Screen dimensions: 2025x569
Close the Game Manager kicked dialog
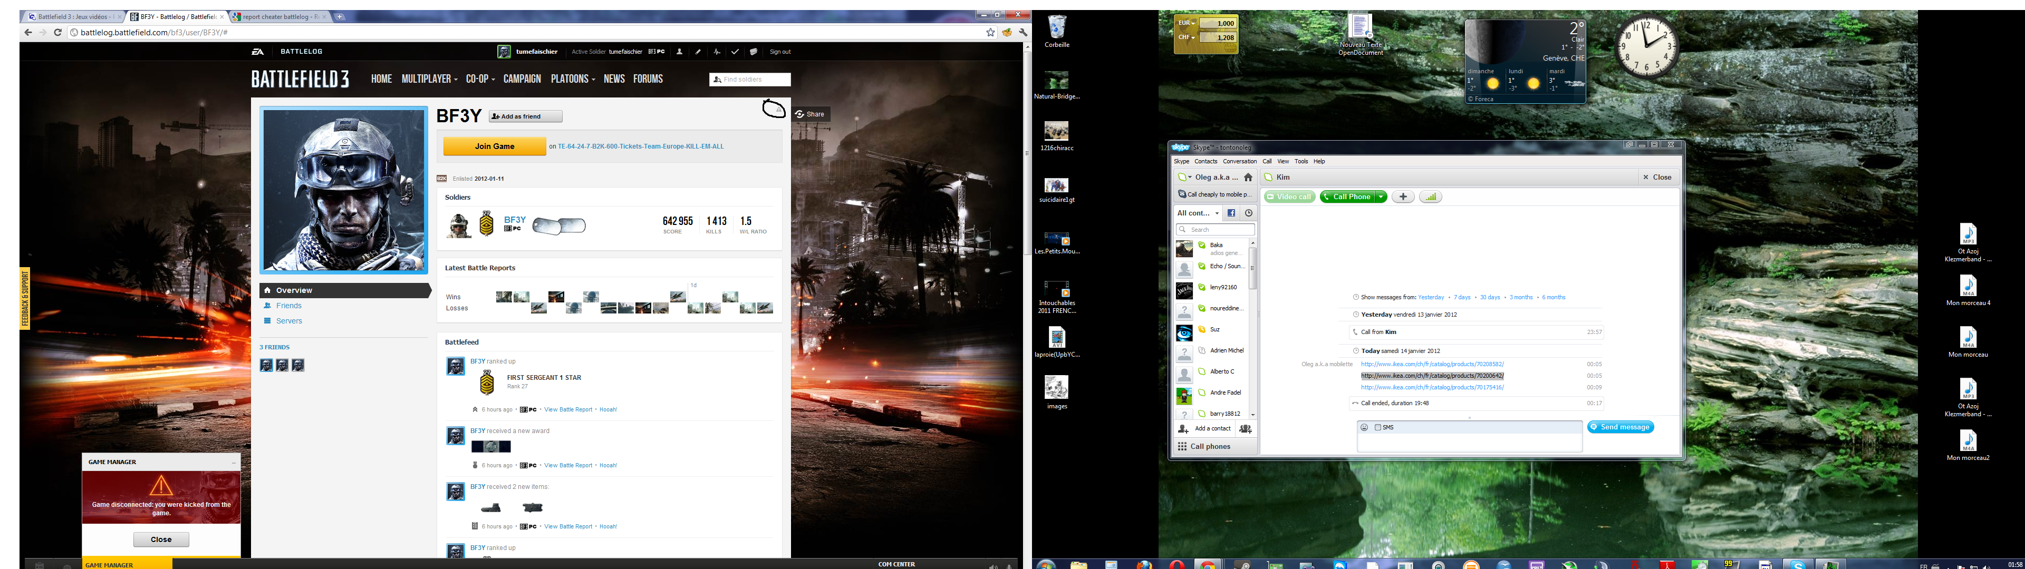(x=161, y=540)
